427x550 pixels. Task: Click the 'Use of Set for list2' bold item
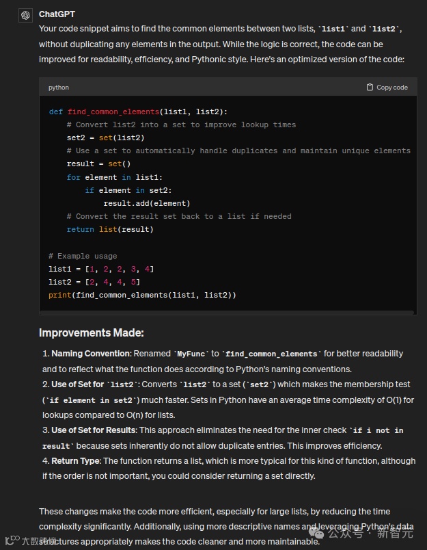pos(94,384)
